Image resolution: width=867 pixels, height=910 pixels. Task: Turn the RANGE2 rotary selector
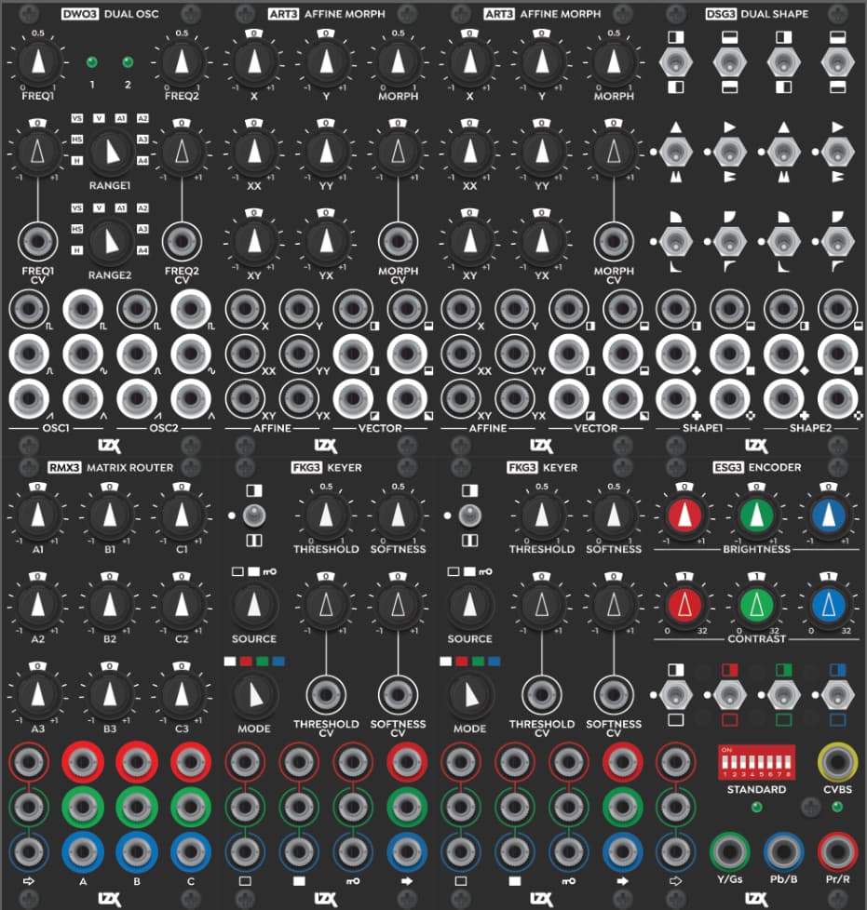(x=110, y=241)
